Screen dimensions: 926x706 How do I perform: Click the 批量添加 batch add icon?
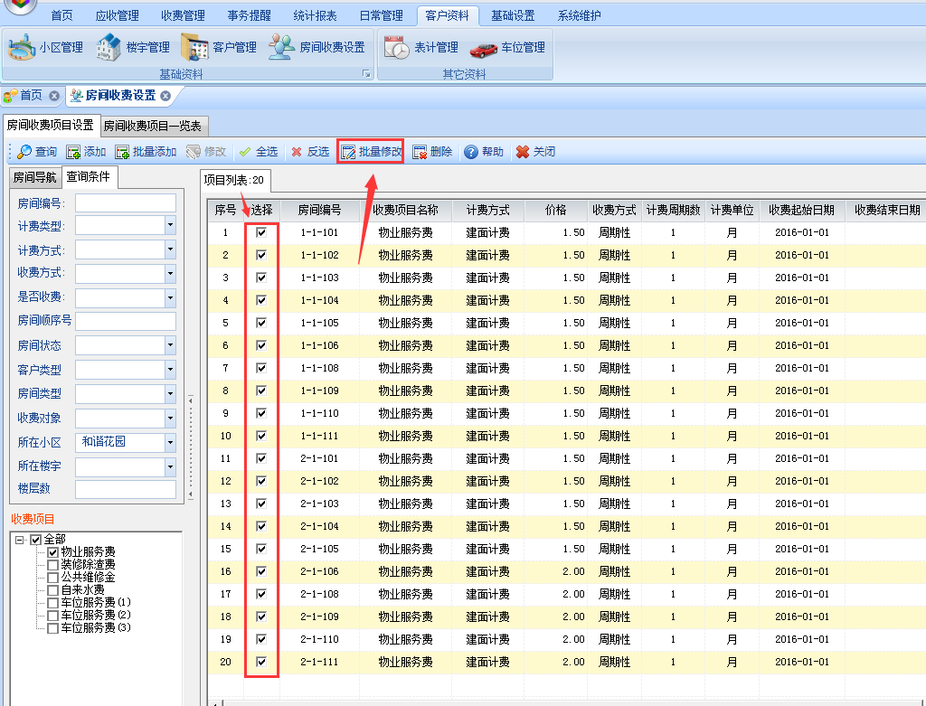[x=122, y=152]
